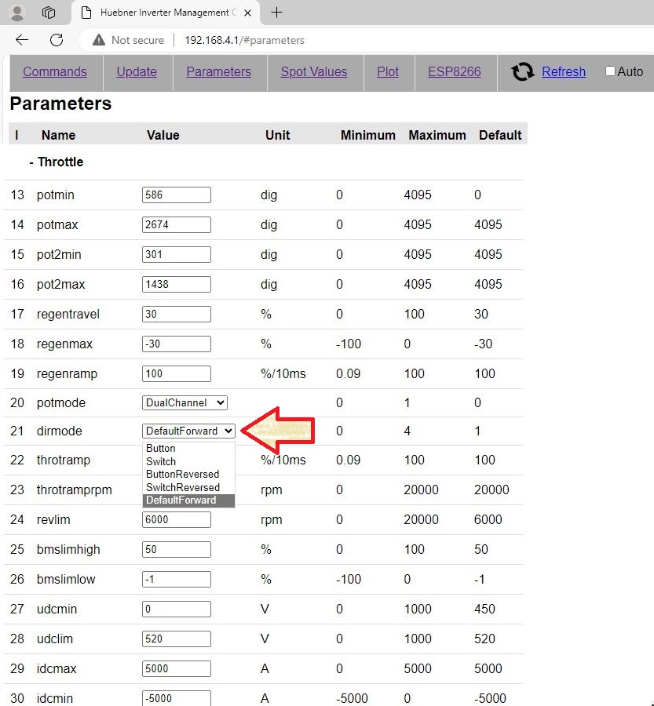The height and width of the screenshot is (706, 654).
Task: Open the ESP8266 menu link
Action: pyautogui.click(x=455, y=71)
